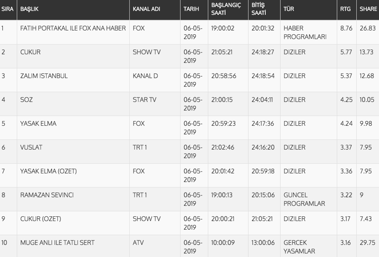Select the ZALIM ISTANBUL program title

click(44, 76)
